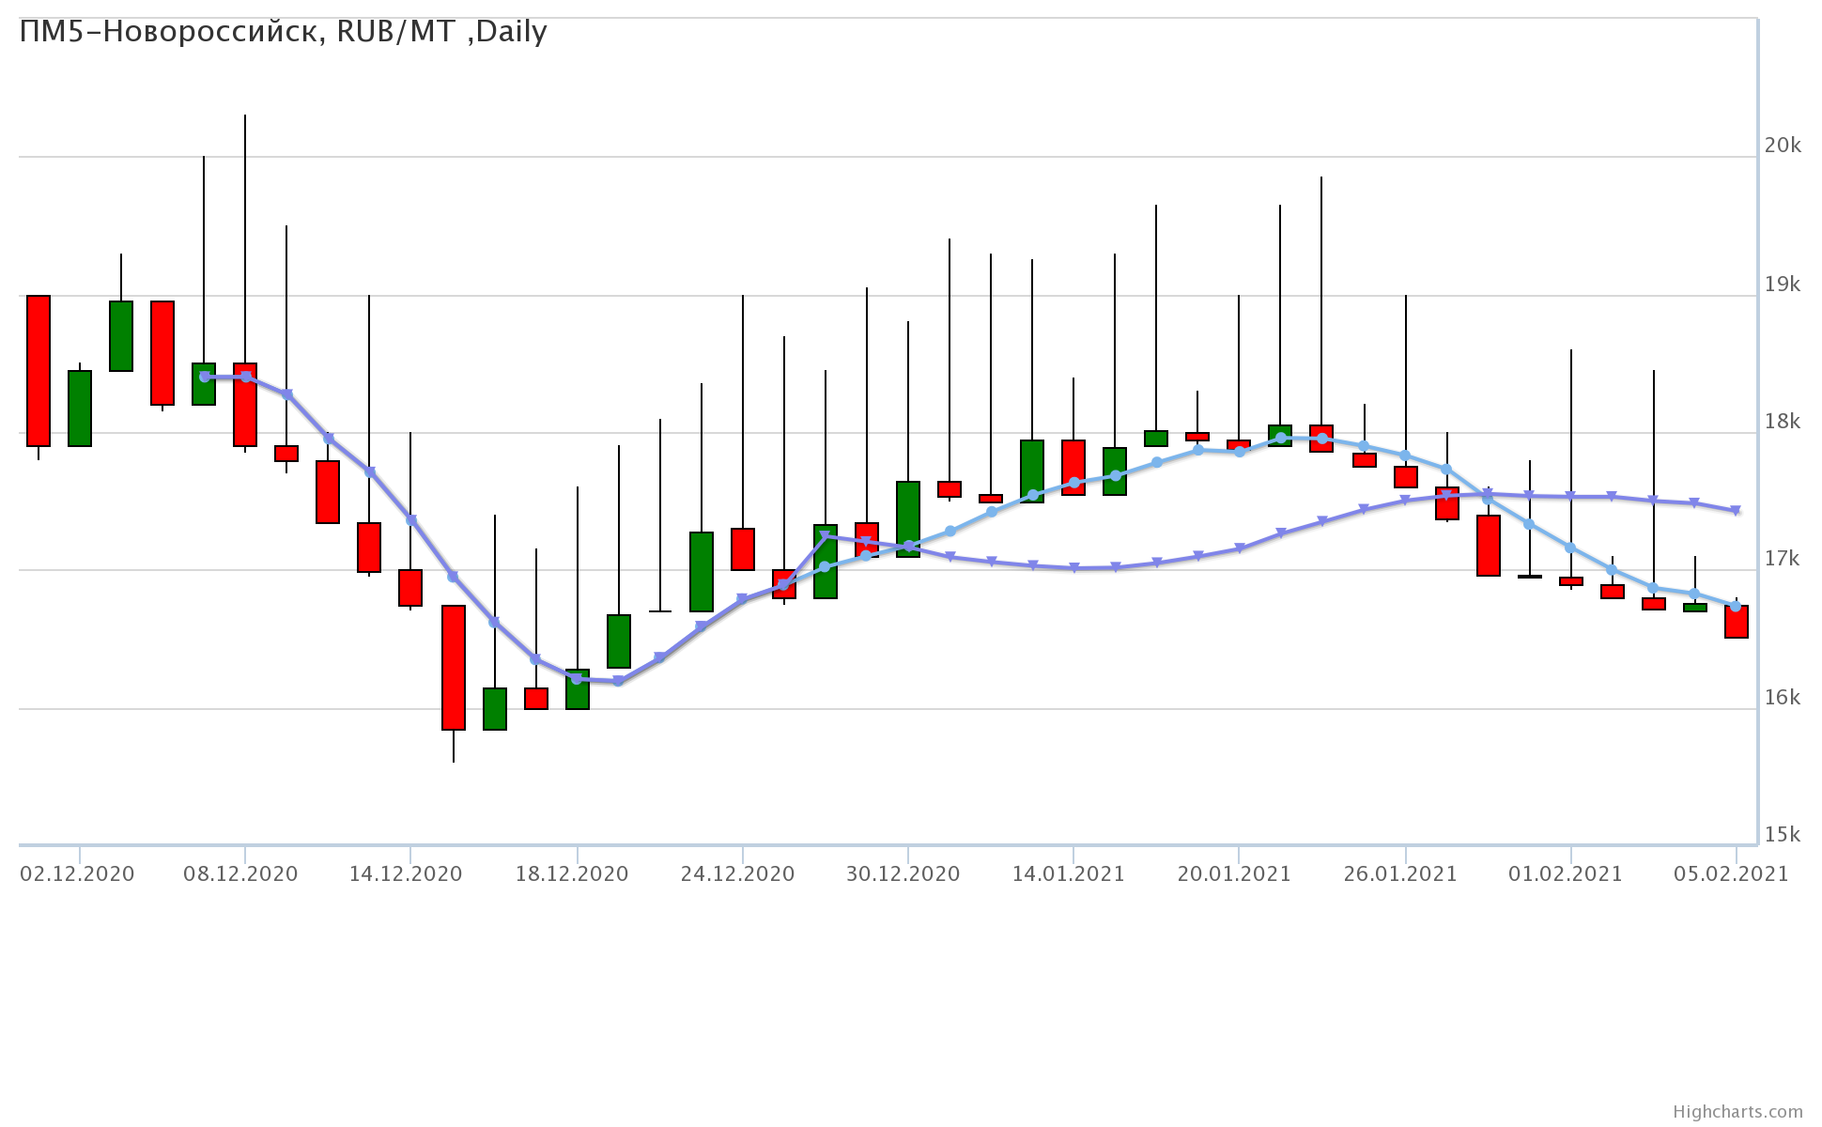The image size is (1822, 1127).
Task: Click the chart title ПМ5-Новороссийск
Action: coord(283,32)
